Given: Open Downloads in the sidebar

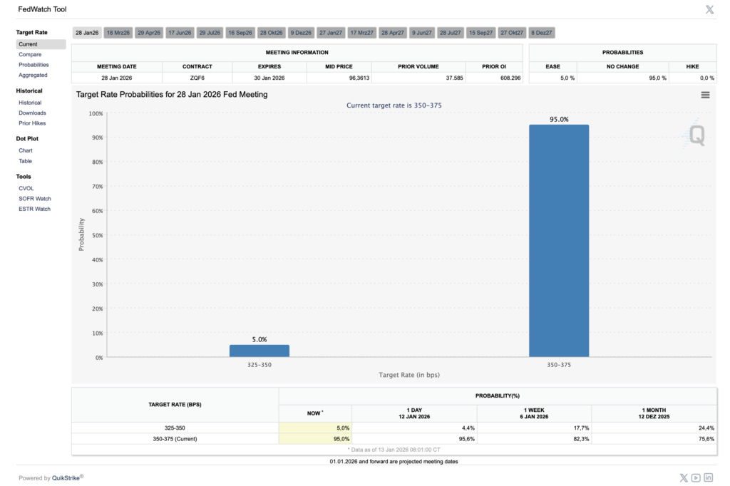Looking at the screenshot, I should click(32, 113).
